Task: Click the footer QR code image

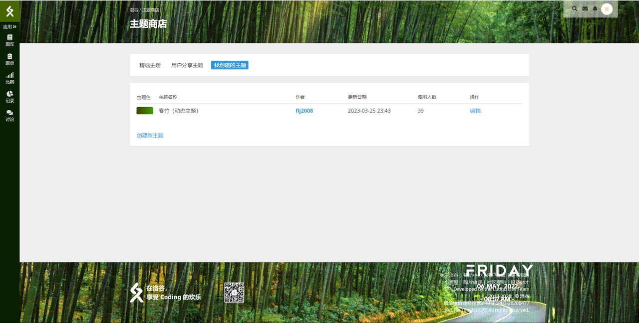Action: pos(234,293)
